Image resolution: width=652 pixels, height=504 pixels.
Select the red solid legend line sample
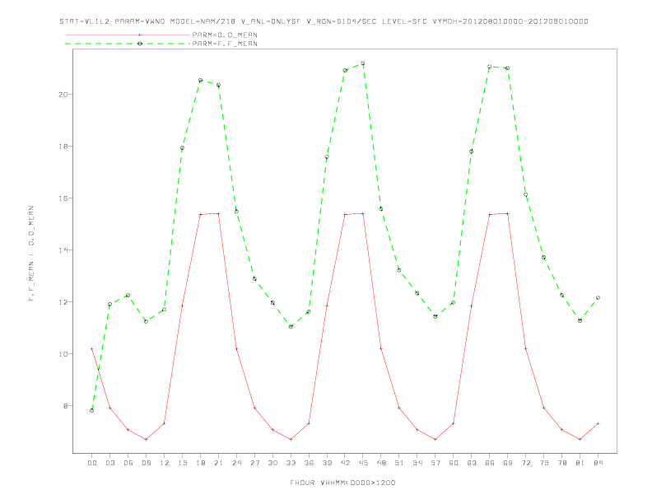click(x=128, y=35)
